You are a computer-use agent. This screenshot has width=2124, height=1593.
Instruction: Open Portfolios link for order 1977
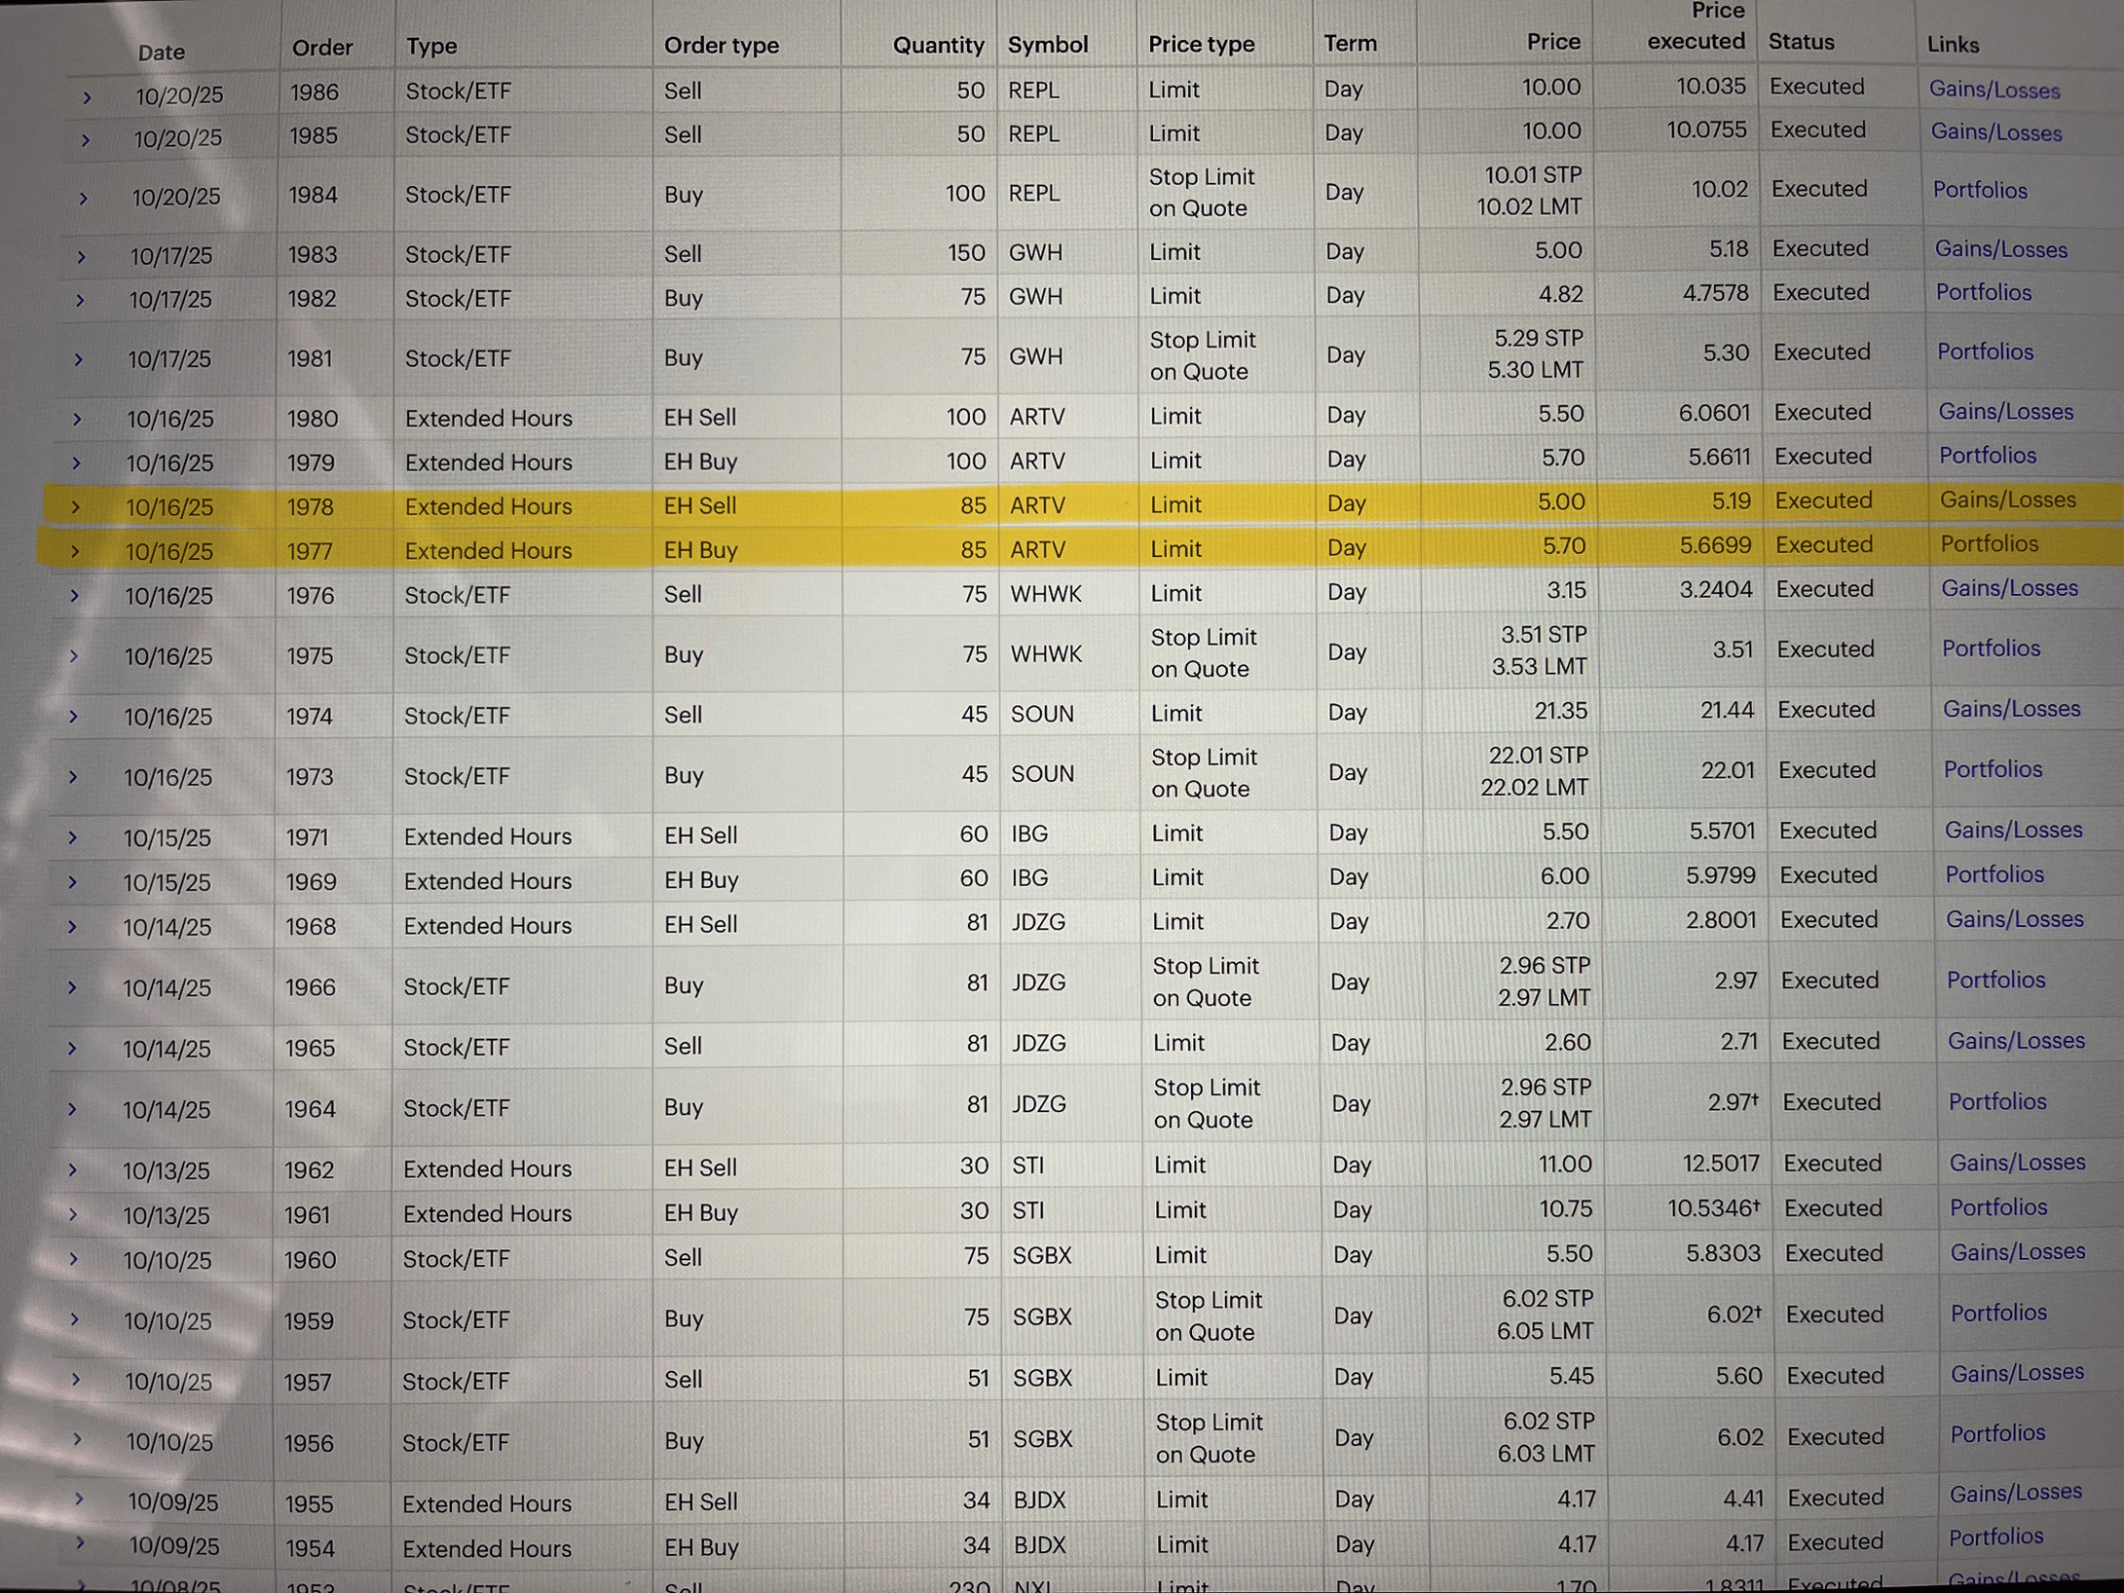[x=1989, y=544]
